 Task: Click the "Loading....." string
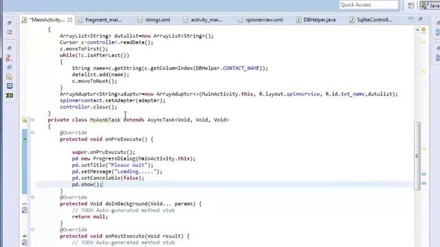point(135,172)
